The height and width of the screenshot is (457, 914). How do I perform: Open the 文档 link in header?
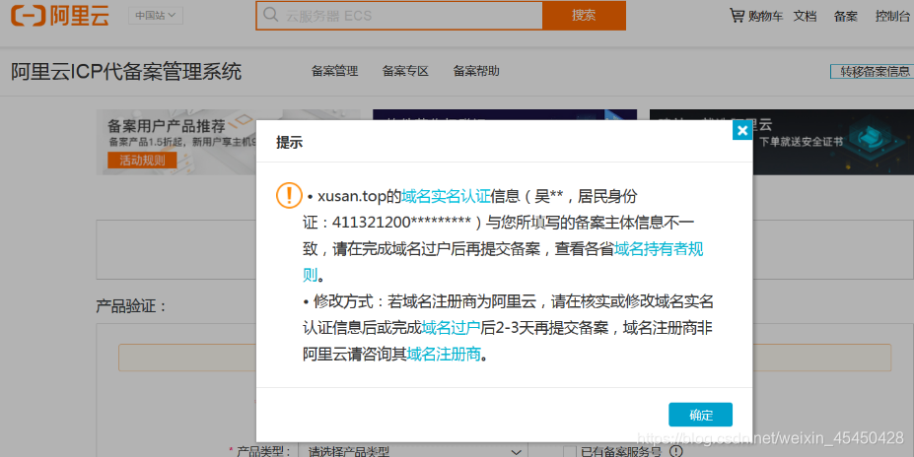pyautogui.click(x=805, y=17)
